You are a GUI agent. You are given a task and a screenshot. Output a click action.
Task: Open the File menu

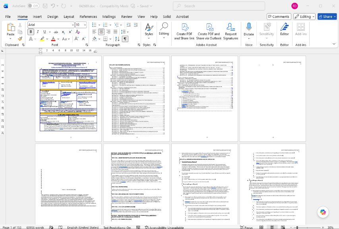click(8, 17)
